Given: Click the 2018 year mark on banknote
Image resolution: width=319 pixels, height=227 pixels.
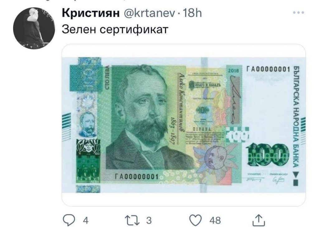Looking at the screenshot, I should point(233,71).
